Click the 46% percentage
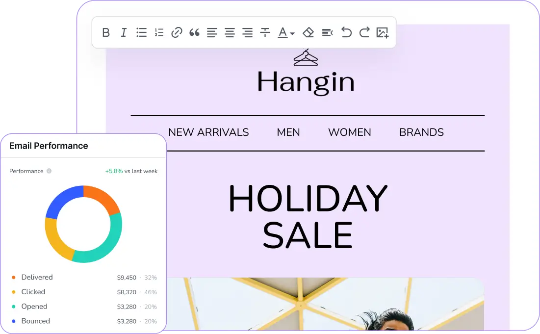The image size is (540, 334). pyautogui.click(x=151, y=292)
